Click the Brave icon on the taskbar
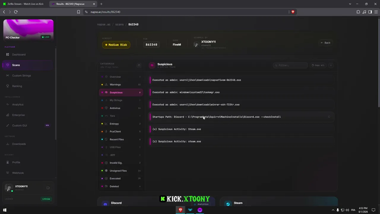 (x=180, y=210)
